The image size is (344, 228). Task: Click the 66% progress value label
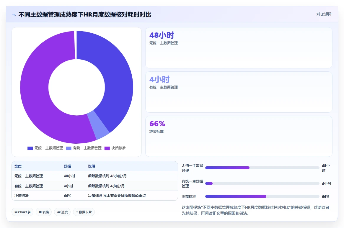pos(326,197)
